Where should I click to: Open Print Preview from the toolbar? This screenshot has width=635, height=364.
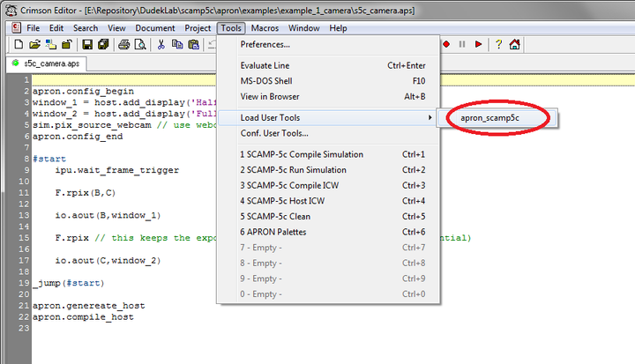(x=140, y=45)
